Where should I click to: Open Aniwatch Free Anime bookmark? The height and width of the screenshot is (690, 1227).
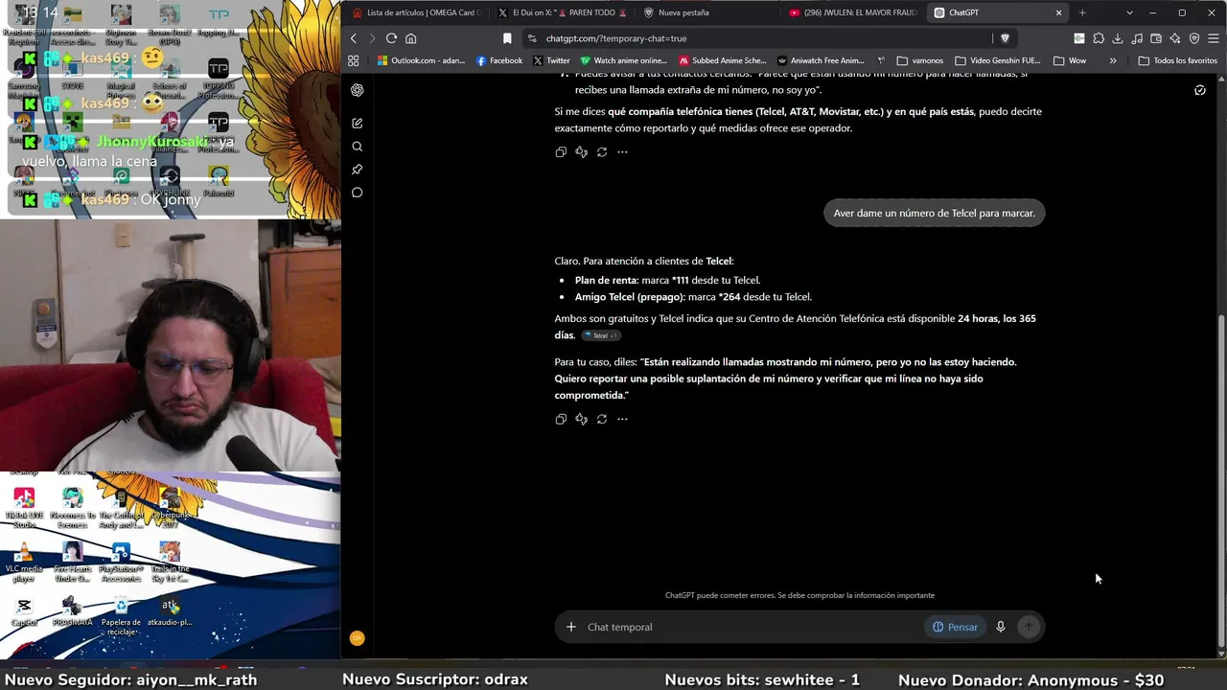point(821,60)
